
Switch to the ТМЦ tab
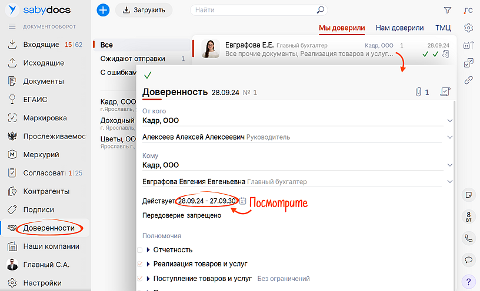443,28
